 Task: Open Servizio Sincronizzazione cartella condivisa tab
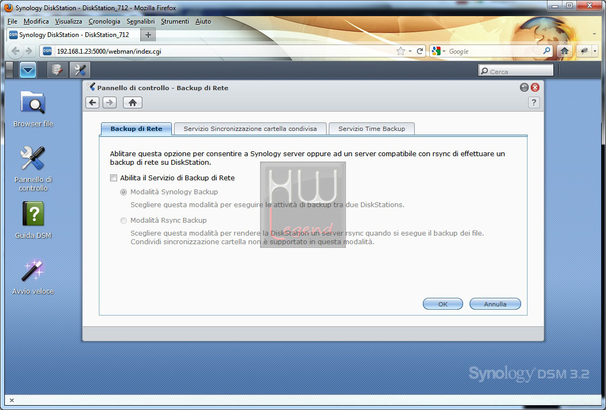point(250,129)
